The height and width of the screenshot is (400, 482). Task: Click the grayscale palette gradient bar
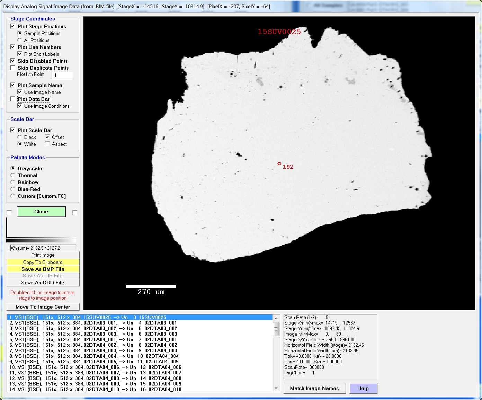(x=41, y=240)
